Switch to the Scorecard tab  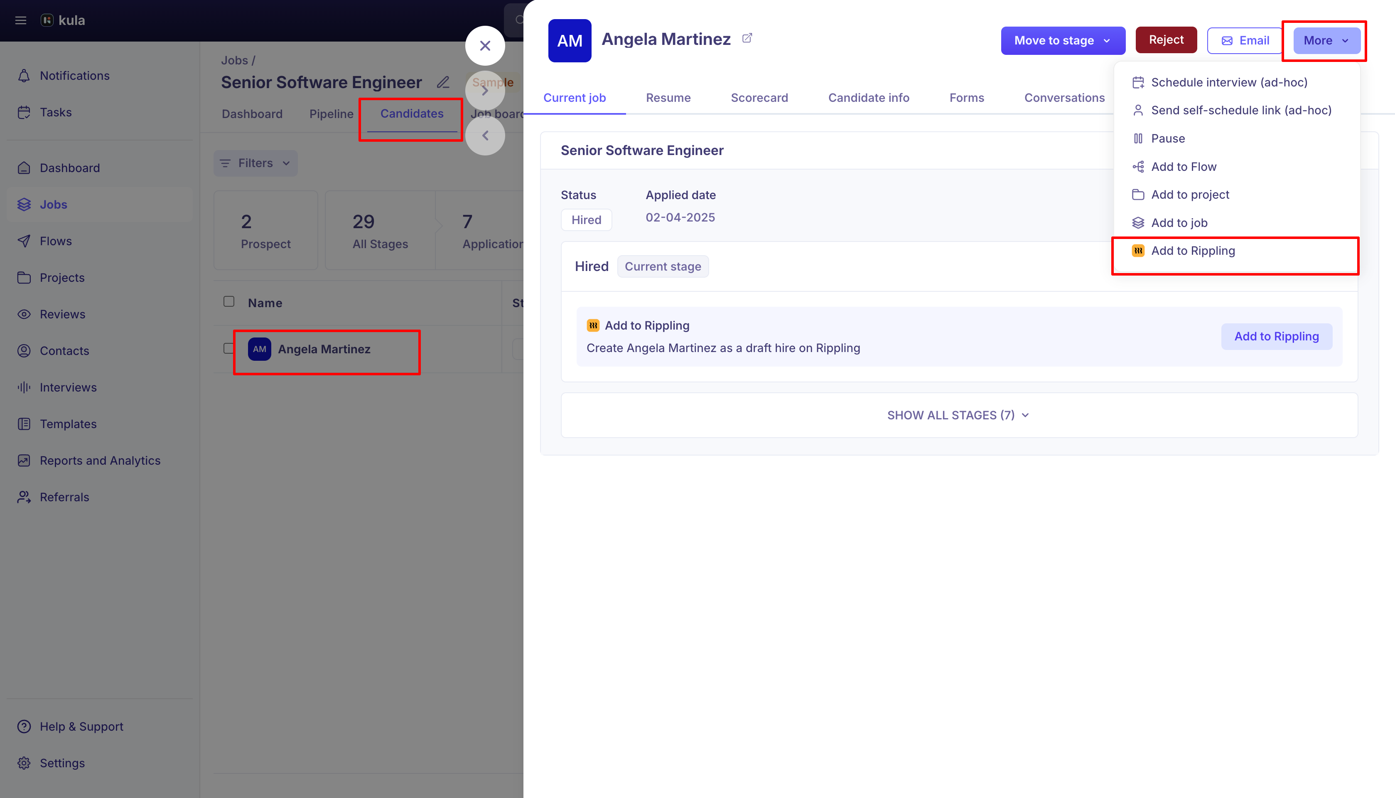click(x=759, y=98)
